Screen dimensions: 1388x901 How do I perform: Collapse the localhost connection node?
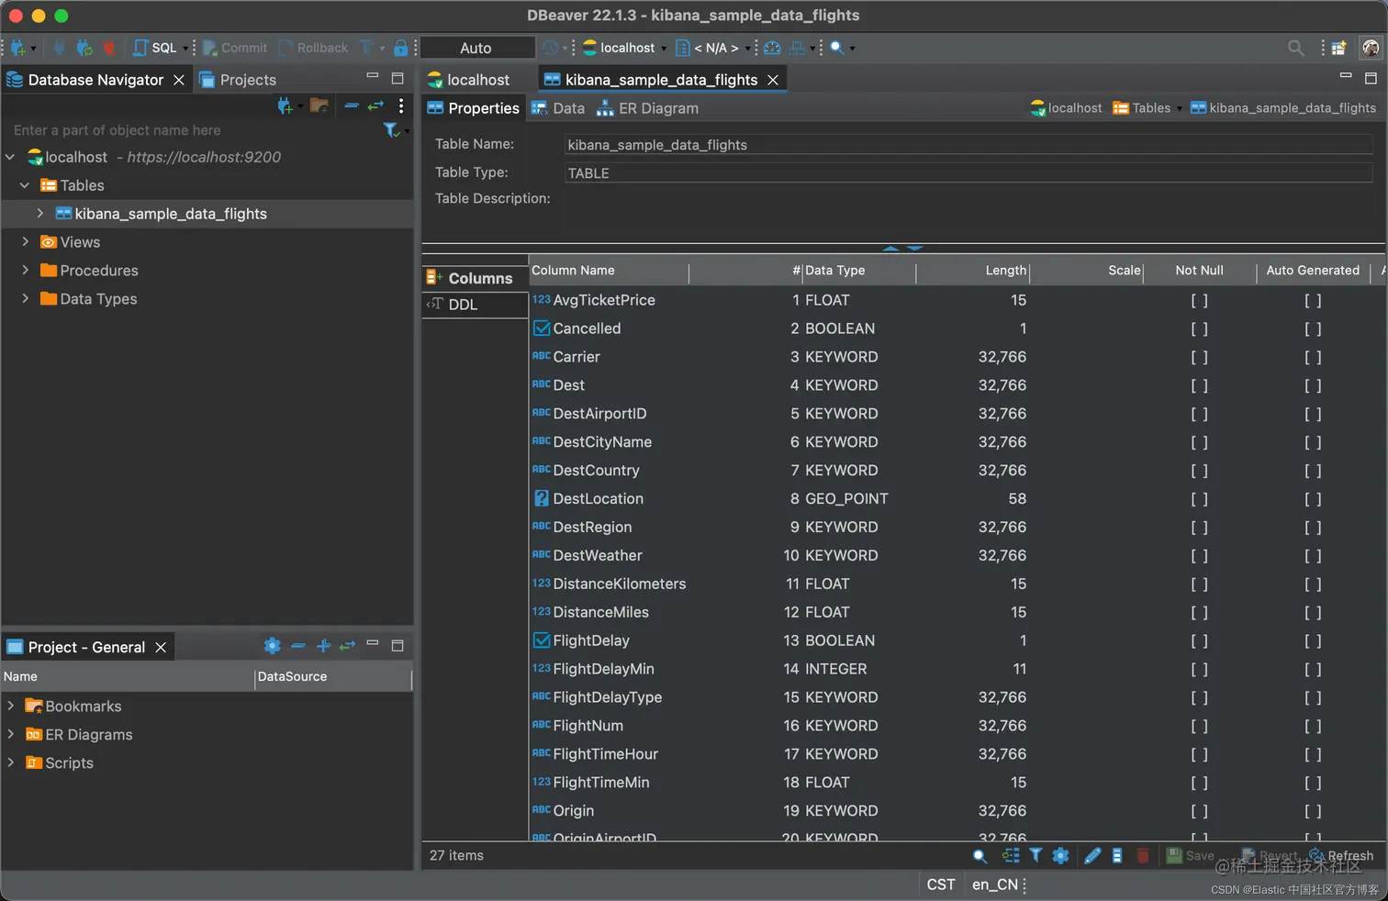click(x=10, y=157)
